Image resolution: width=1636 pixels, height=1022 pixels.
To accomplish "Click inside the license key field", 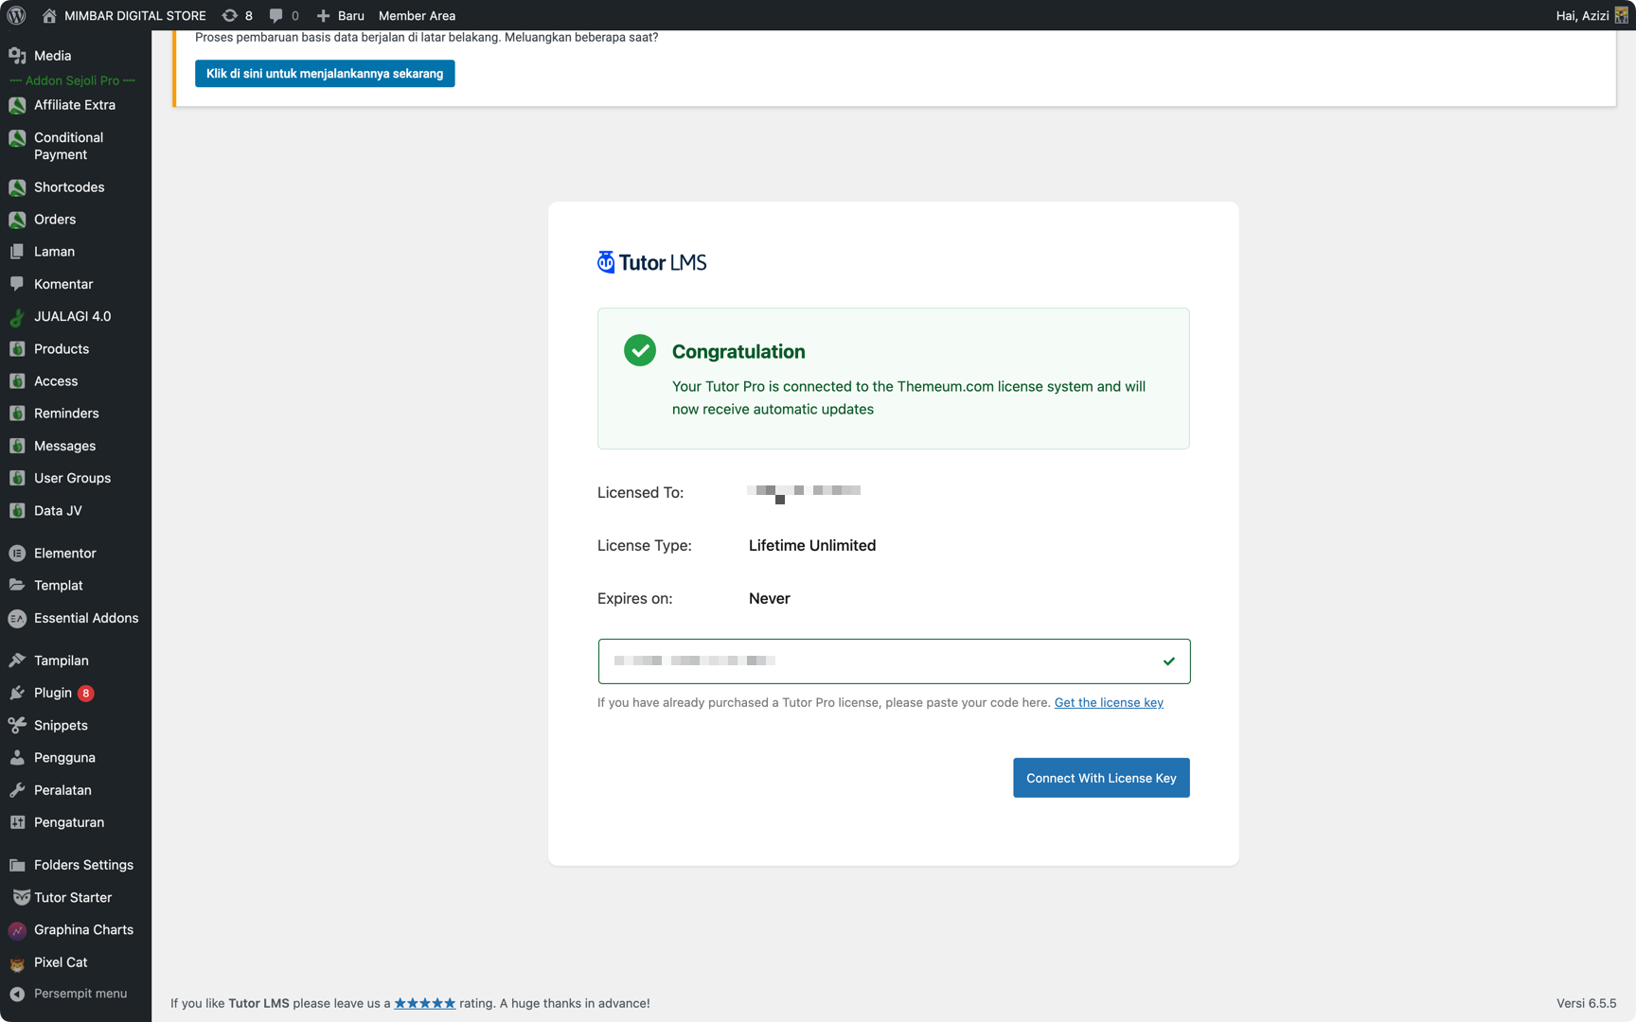I will 893,661.
